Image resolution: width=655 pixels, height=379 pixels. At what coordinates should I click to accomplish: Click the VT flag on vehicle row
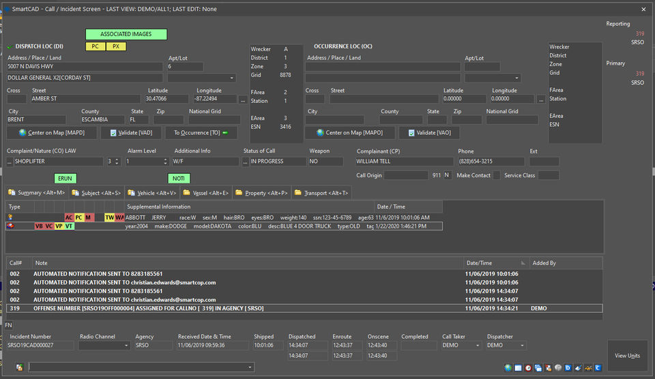pos(69,226)
